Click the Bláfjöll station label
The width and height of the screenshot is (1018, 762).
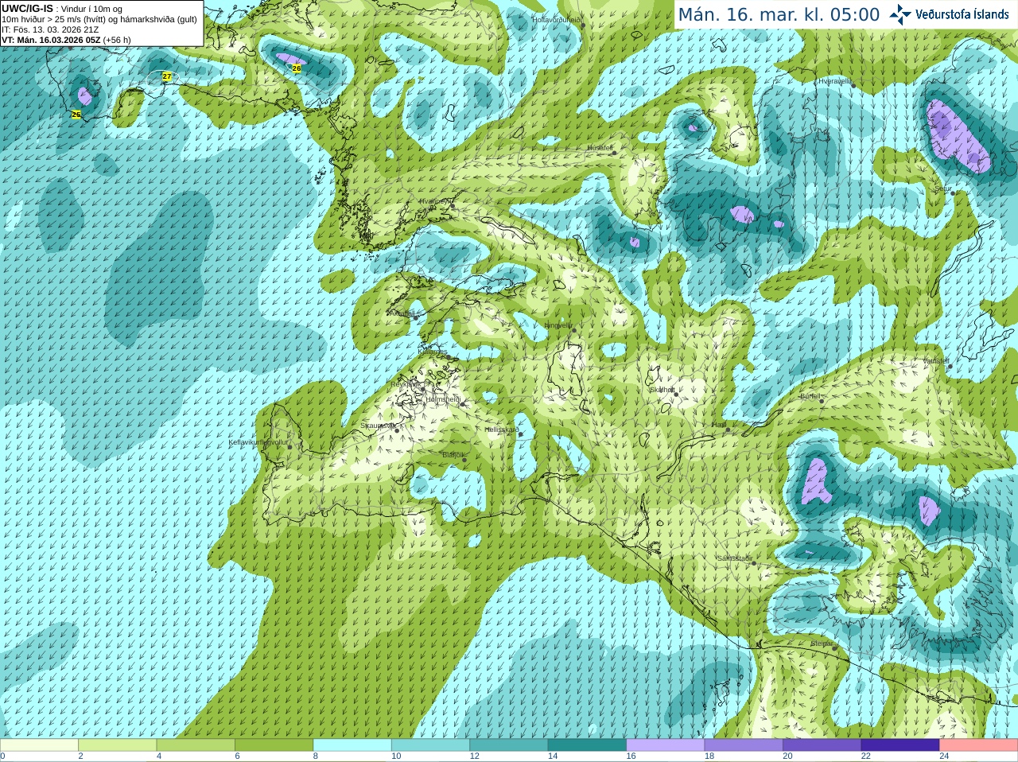click(453, 455)
